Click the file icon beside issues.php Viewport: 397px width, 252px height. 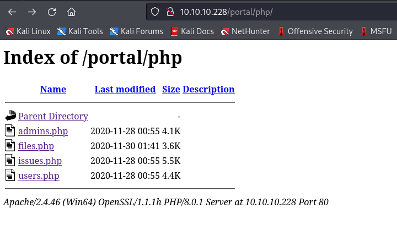(10, 161)
